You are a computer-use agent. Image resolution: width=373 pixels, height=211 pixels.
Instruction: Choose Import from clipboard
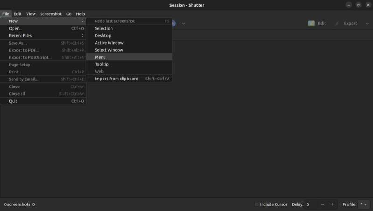129,79
